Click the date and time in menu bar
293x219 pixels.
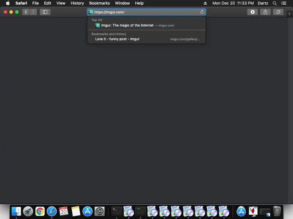click(x=233, y=3)
